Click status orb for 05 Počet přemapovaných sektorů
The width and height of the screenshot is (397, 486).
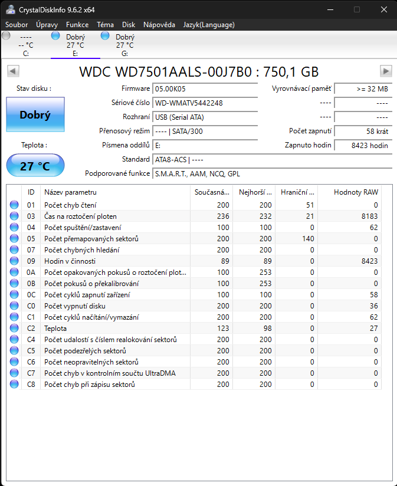click(x=14, y=238)
